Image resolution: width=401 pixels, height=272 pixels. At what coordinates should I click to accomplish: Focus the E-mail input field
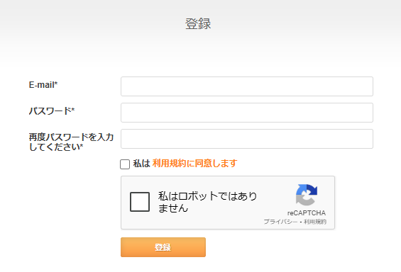coord(247,86)
